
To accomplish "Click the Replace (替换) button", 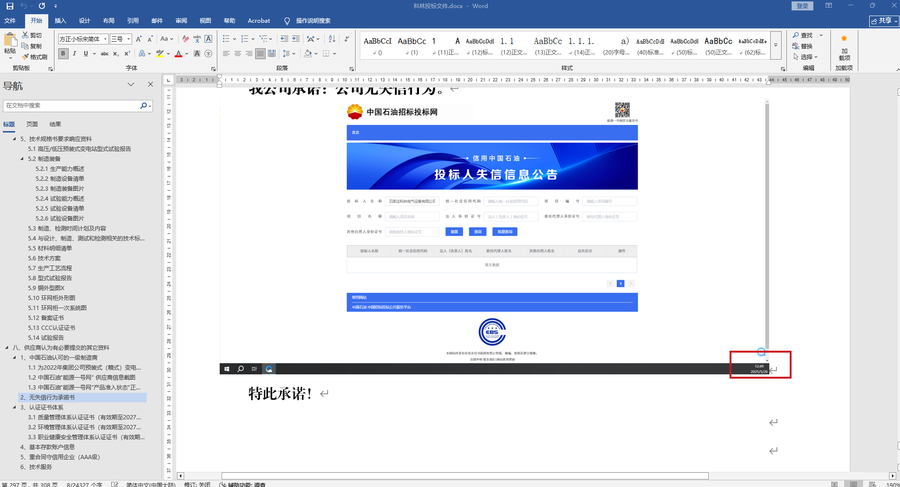I will [x=802, y=46].
